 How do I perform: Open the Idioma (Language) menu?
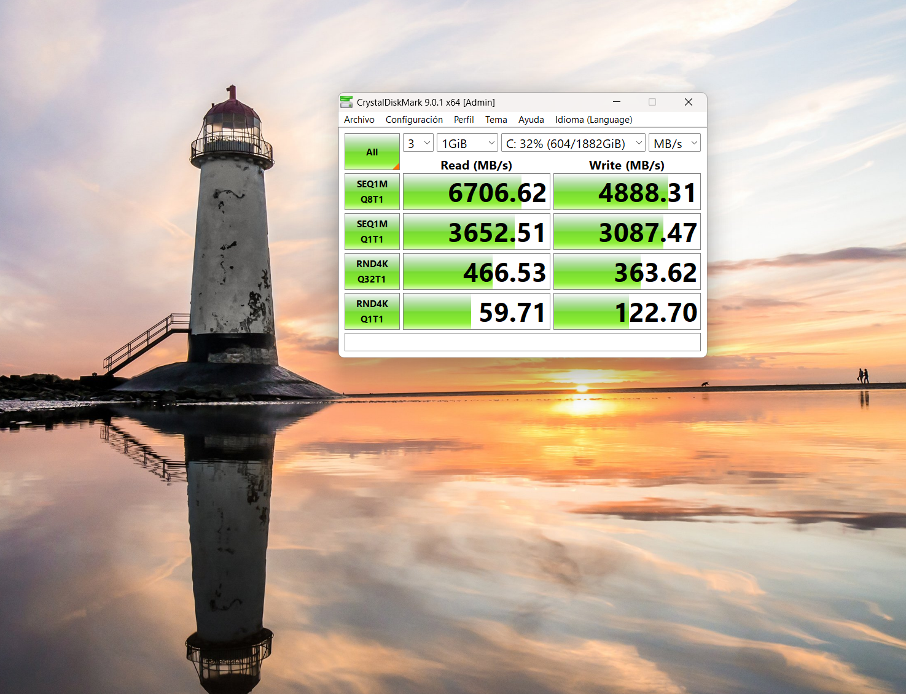pos(593,120)
